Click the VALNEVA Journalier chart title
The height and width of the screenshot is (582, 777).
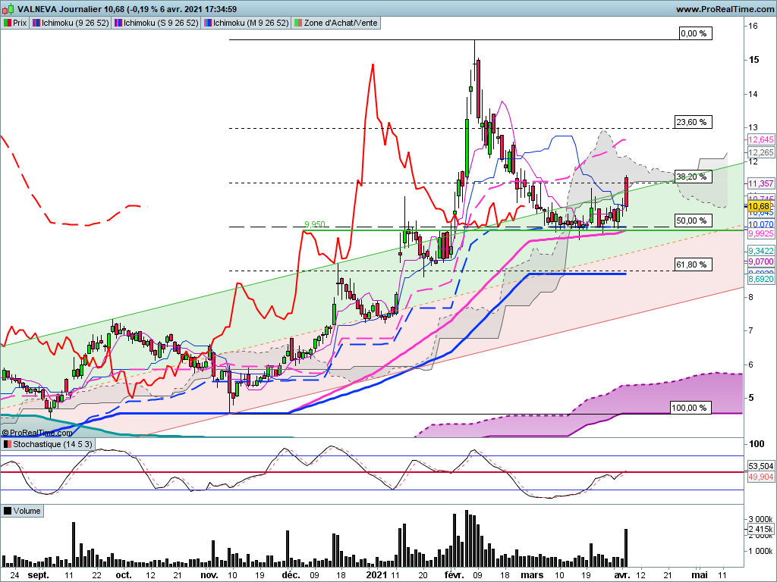(x=127, y=9)
